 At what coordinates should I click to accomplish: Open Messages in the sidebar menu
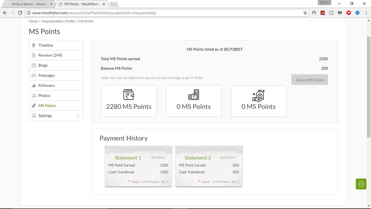coord(46,75)
